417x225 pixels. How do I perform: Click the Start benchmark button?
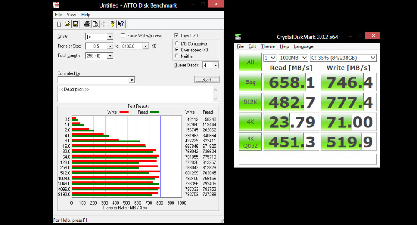point(207,80)
